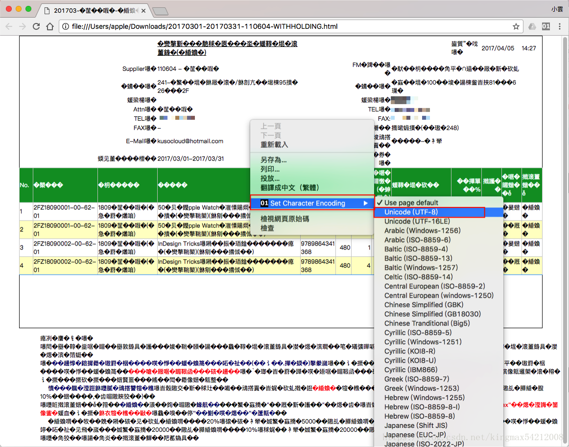The height and width of the screenshot is (447, 569).
Task: Click the underlined garbled page title
Action: pyautogui.click(x=227, y=48)
